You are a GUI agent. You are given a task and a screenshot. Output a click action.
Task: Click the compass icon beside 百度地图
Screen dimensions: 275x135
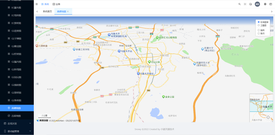(9, 116)
